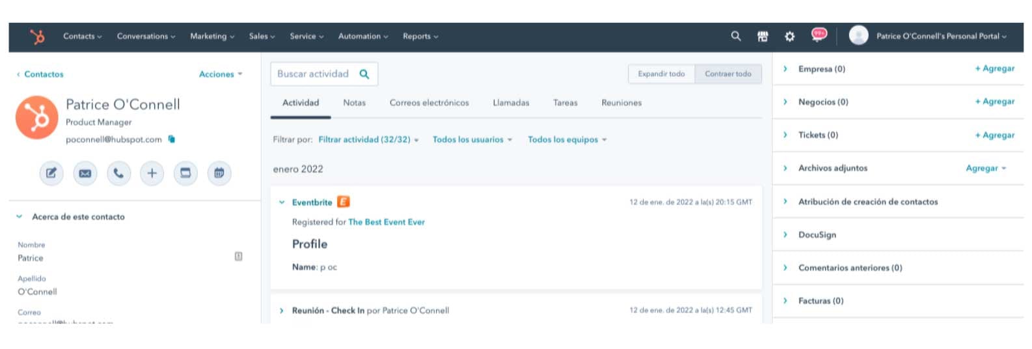Click the send email icon button

tap(85, 173)
